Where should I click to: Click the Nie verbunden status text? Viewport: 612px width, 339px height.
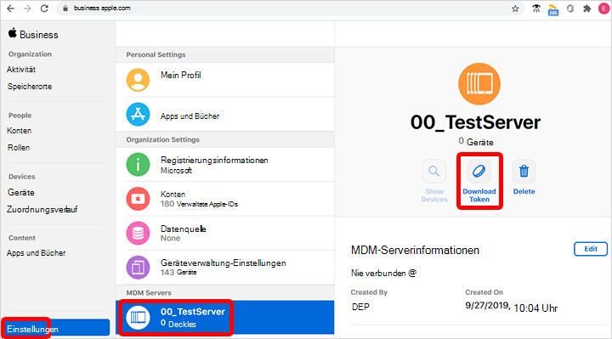tap(383, 273)
